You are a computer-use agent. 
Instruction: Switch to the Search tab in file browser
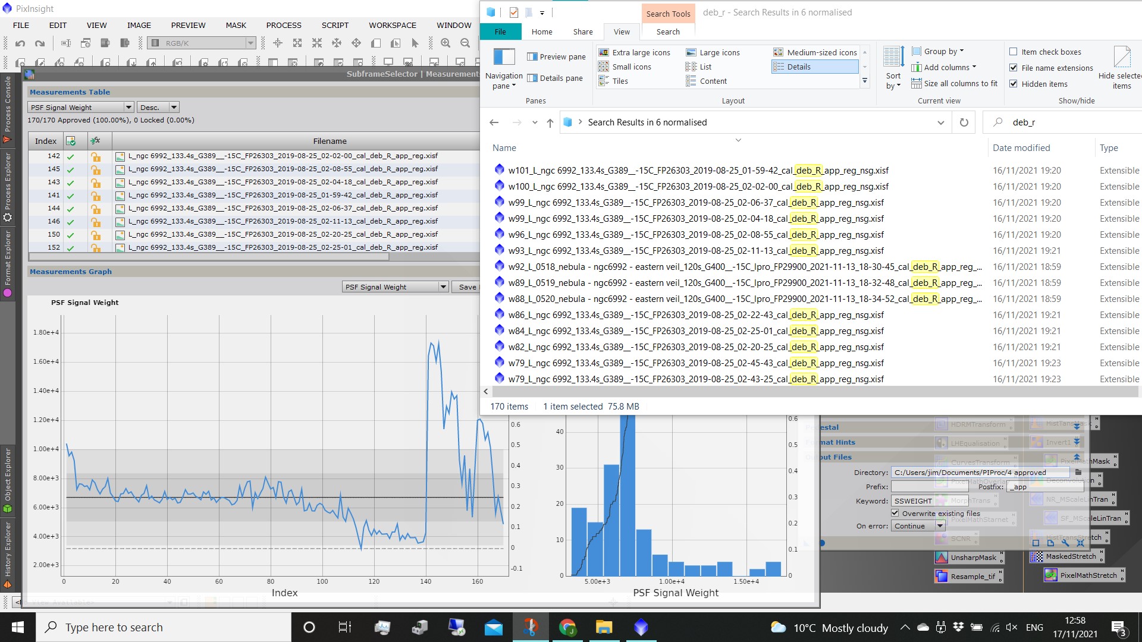tap(667, 32)
